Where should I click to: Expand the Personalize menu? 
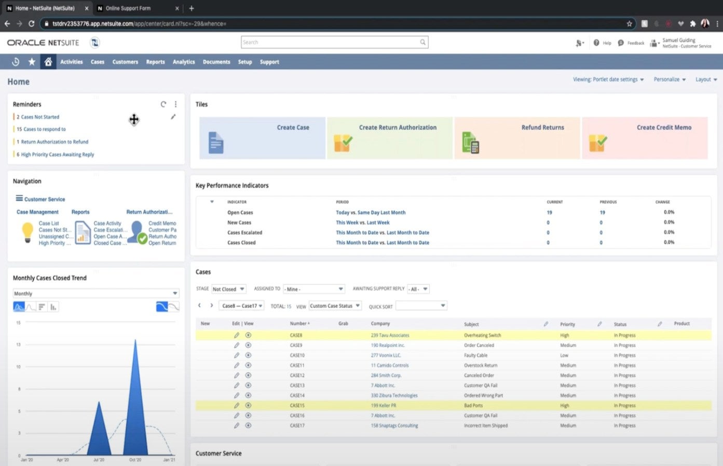tap(670, 79)
